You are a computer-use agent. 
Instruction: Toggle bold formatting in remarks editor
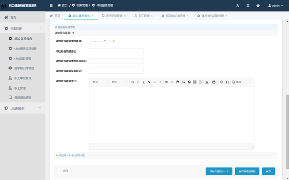(x=132, y=82)
